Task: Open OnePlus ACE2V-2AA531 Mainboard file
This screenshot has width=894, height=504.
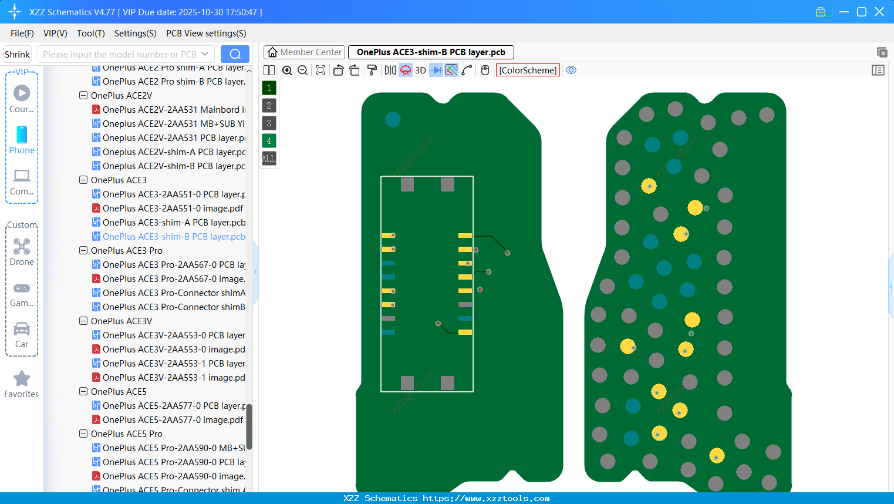Action: tap(169, 109)
